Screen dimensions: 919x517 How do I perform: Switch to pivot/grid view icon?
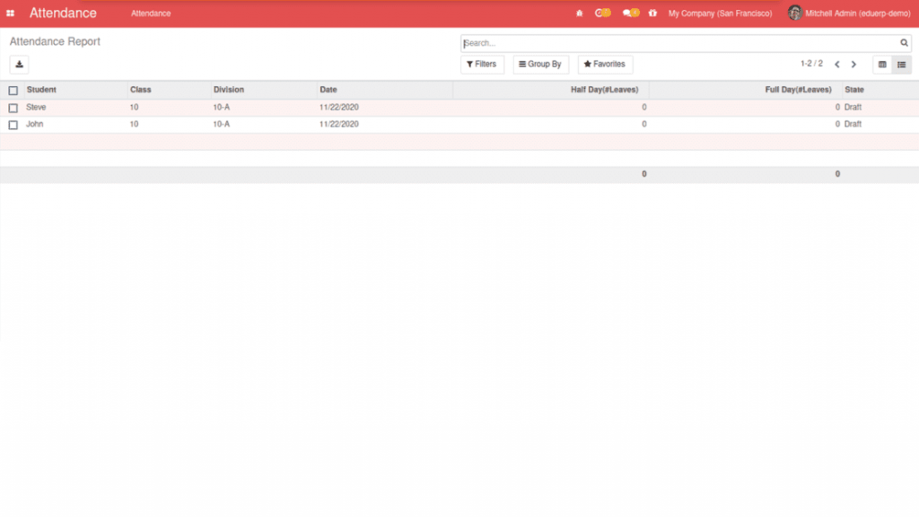tap(882, 65)
